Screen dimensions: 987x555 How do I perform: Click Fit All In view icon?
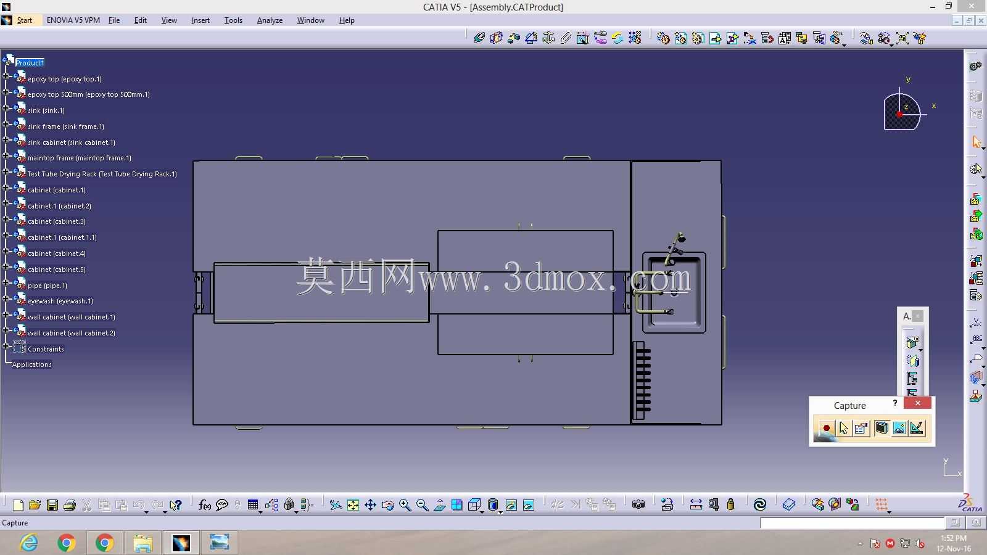tap(353, 505)
